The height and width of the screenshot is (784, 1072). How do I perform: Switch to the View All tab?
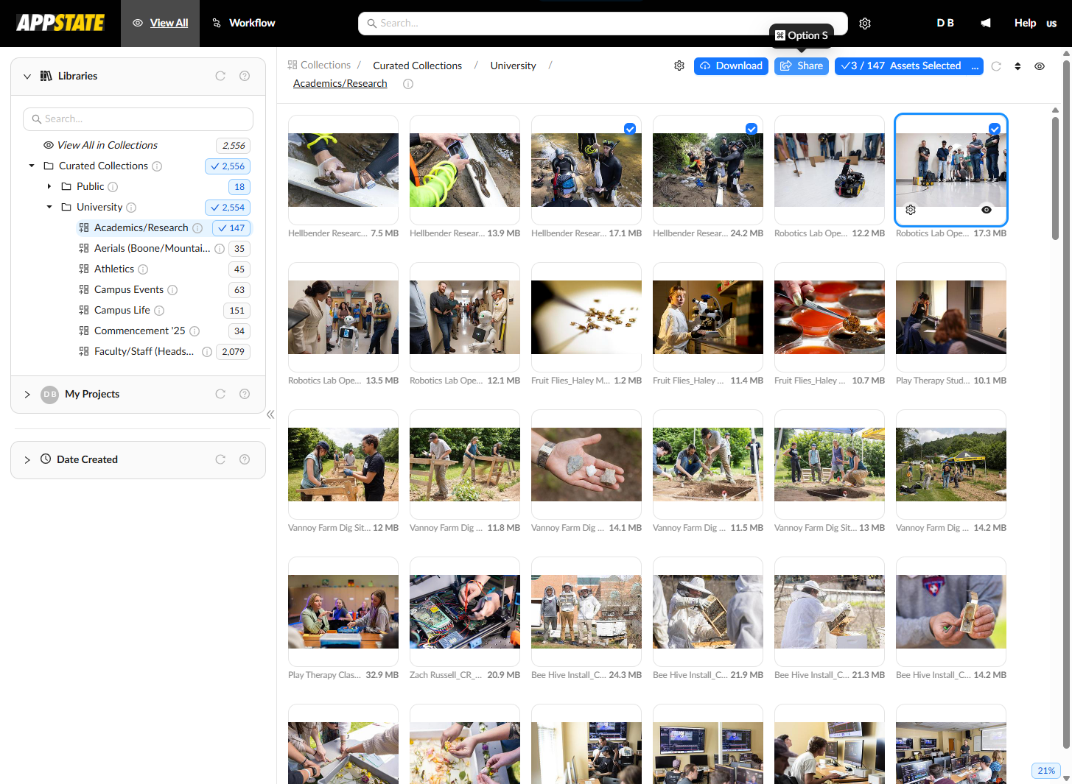point(160,24)
